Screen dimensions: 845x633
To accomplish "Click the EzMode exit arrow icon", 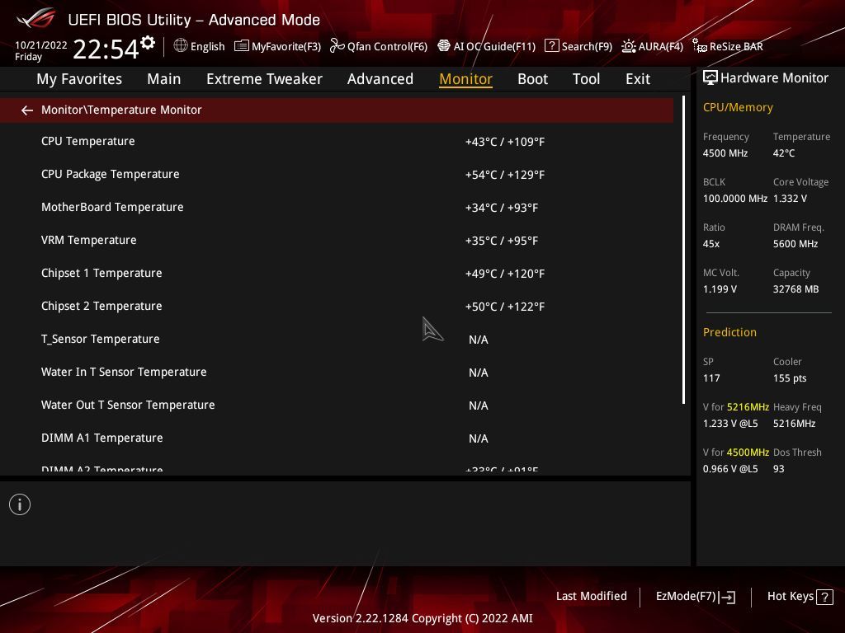I will click(727, 597).
